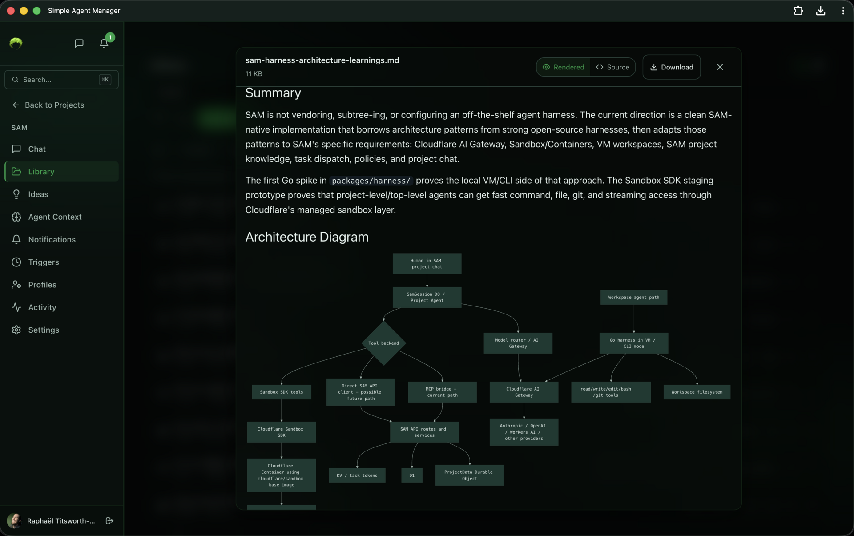Open the chat bubble icon in sidebar header
Screen dimensions: 854x536
[x=79, y=43]
